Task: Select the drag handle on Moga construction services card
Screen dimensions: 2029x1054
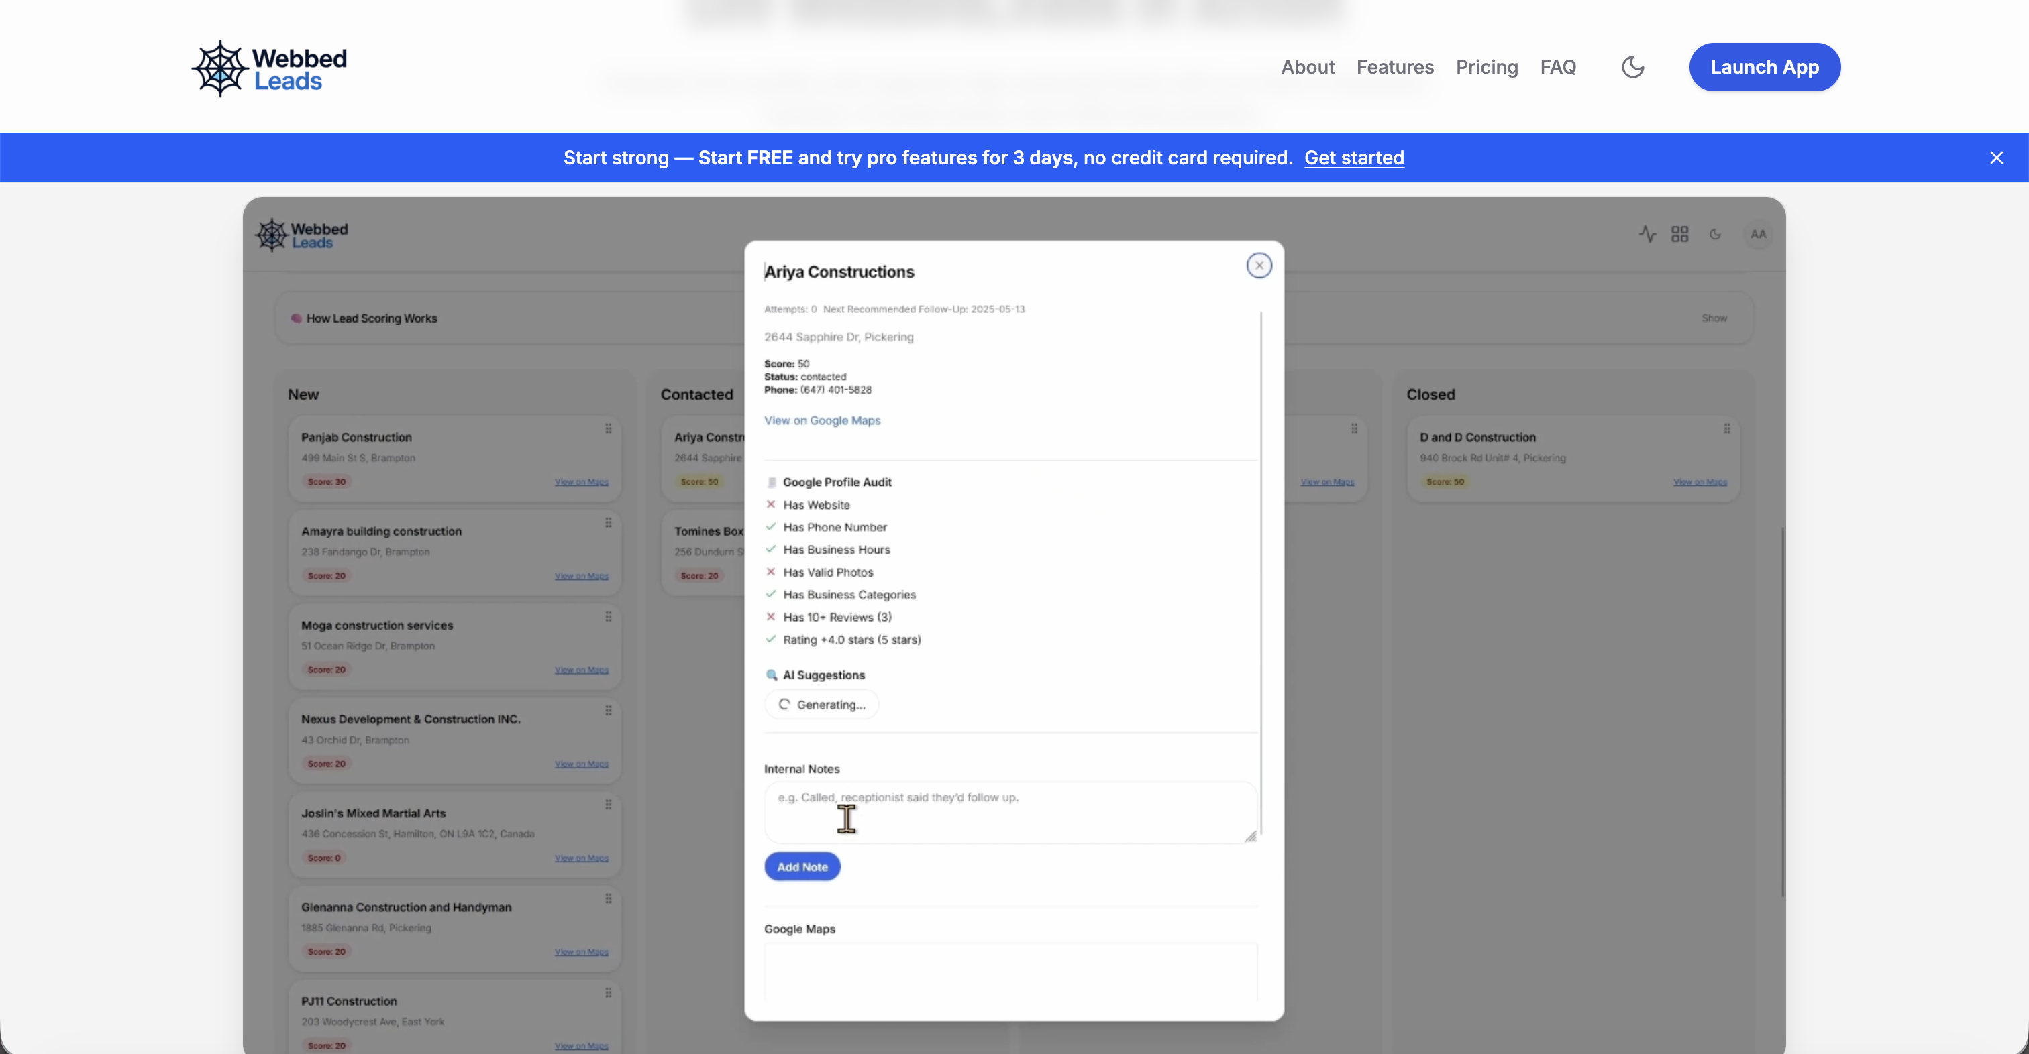Action: [608, 616]
